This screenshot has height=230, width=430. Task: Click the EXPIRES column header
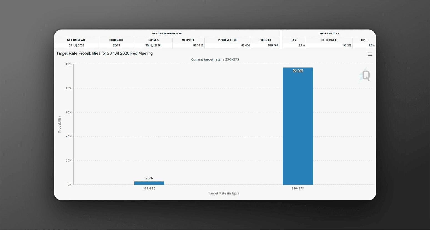click(153, 40)
